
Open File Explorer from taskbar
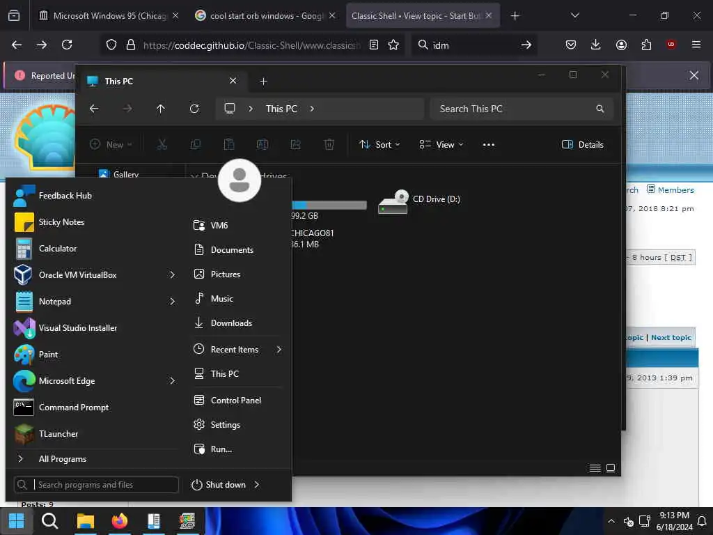point(85,521)
